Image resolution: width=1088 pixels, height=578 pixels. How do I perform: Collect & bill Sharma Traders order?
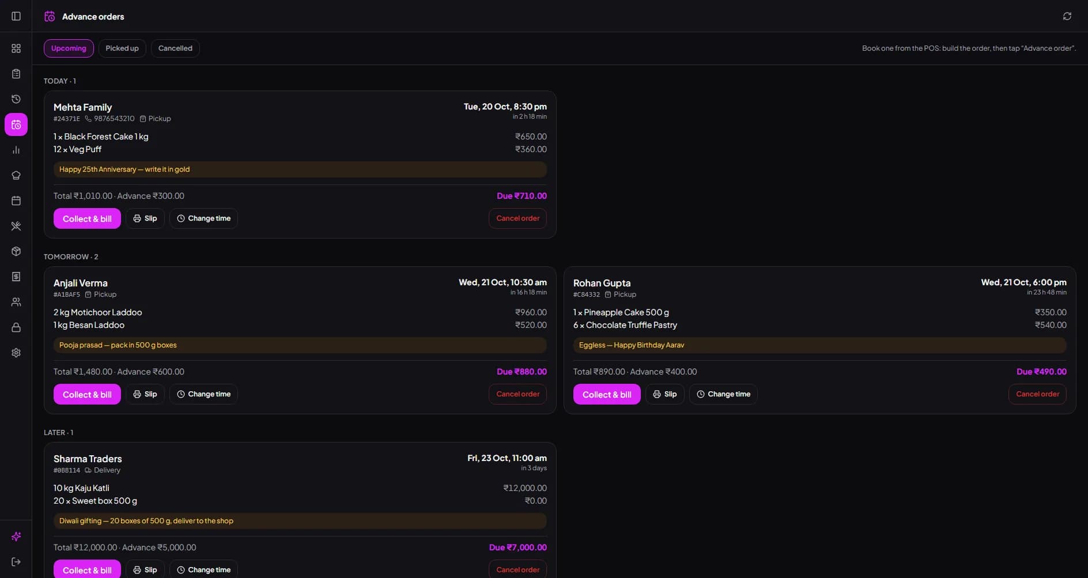coord(87,569)
